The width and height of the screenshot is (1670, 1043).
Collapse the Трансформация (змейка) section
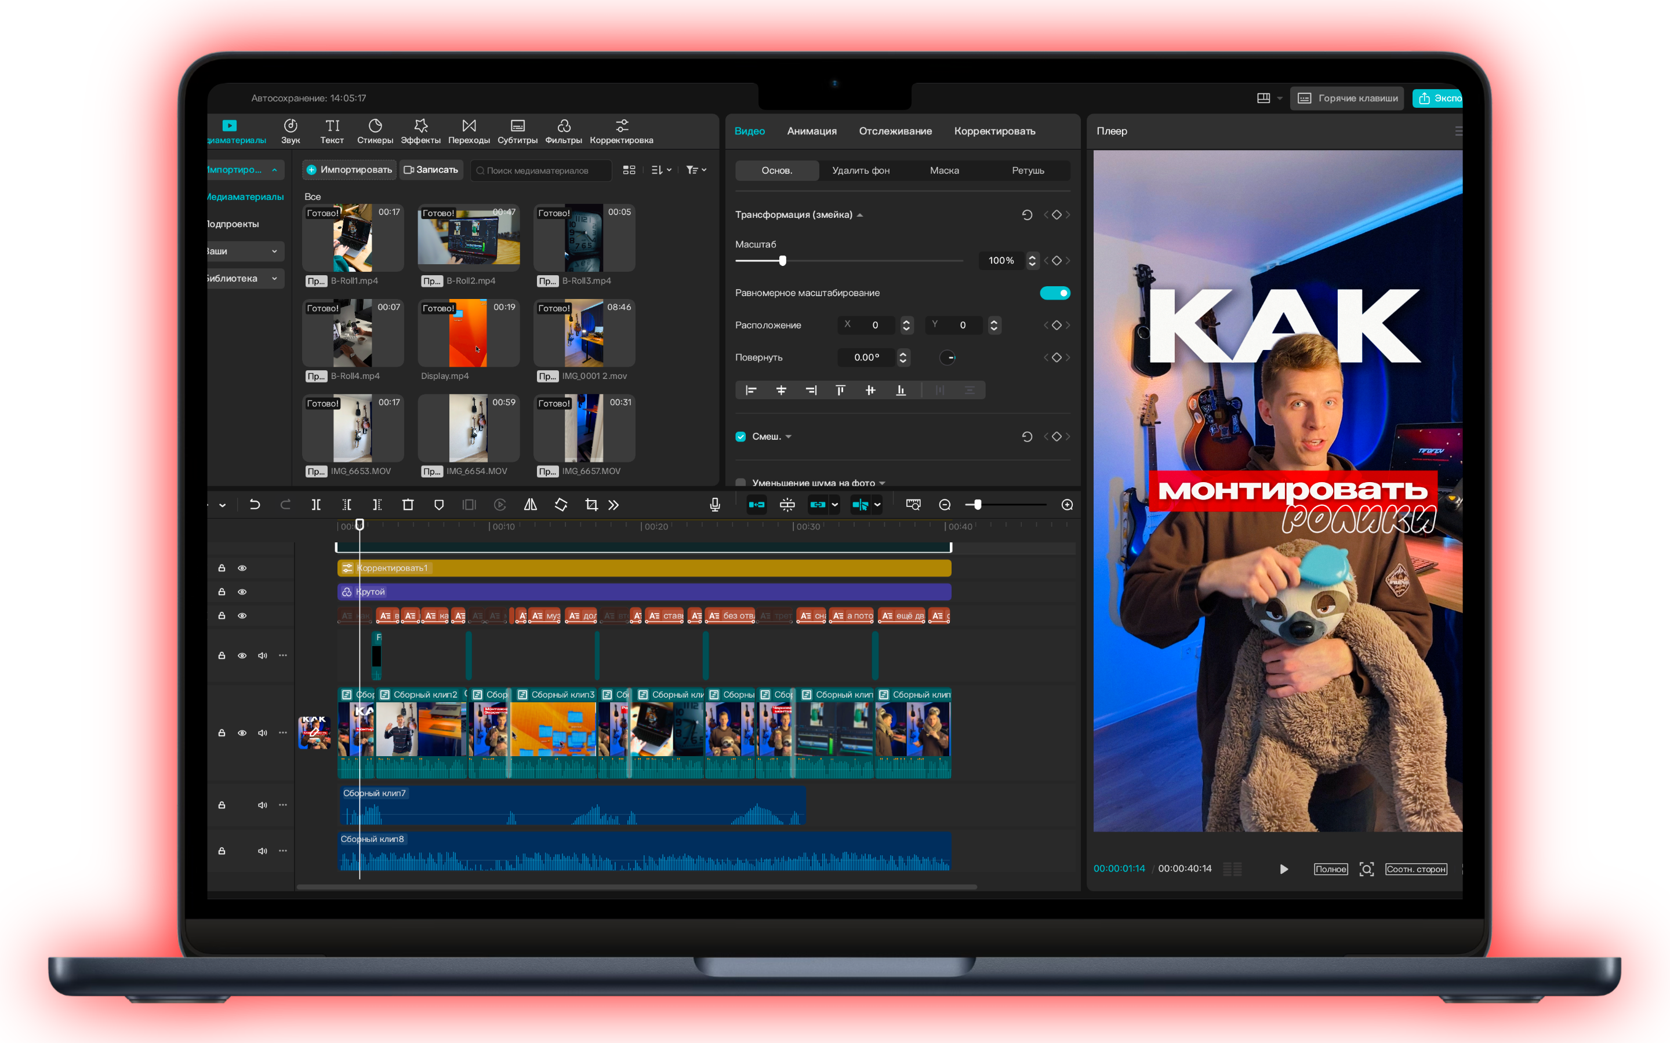[860, 215]
